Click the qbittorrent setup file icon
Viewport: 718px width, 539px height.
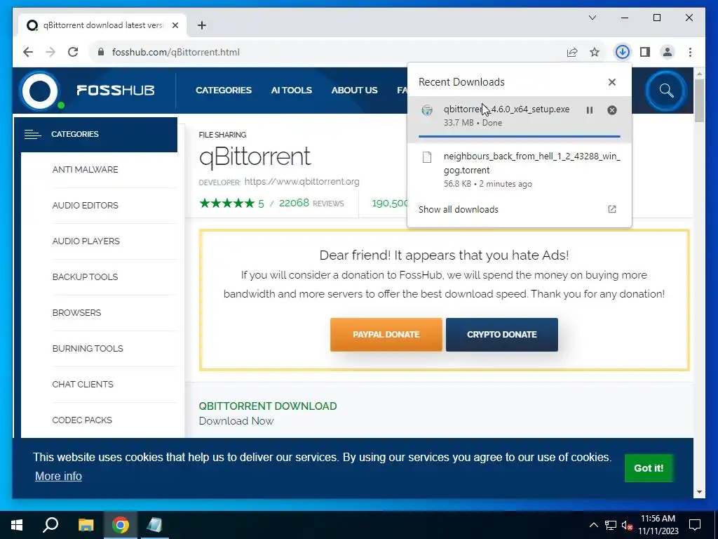(x=427, y=110)
